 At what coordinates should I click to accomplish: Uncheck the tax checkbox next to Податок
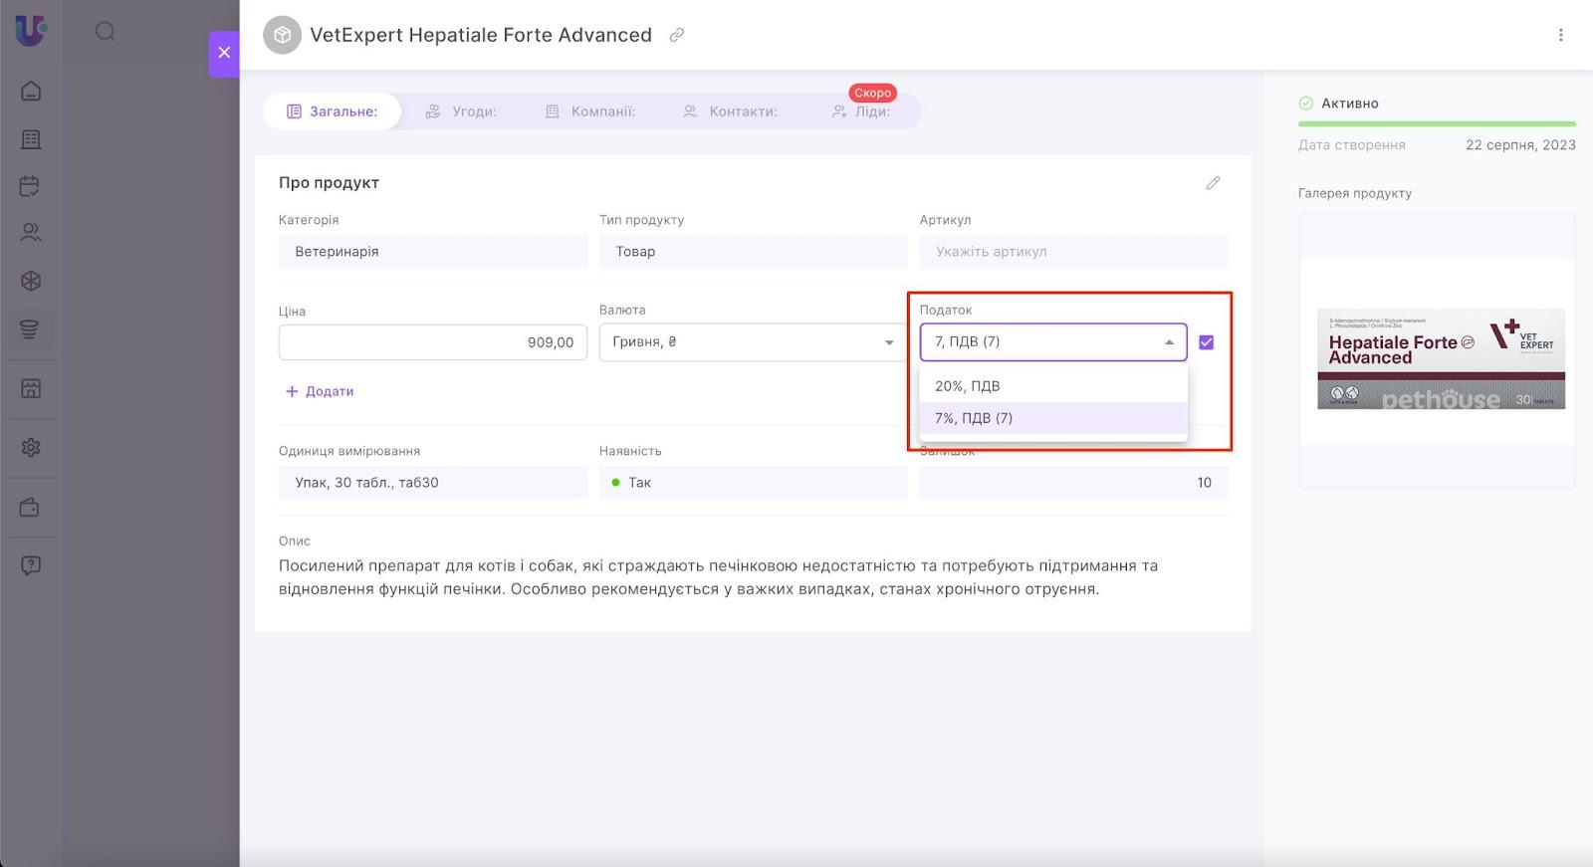coord(1207,342)
